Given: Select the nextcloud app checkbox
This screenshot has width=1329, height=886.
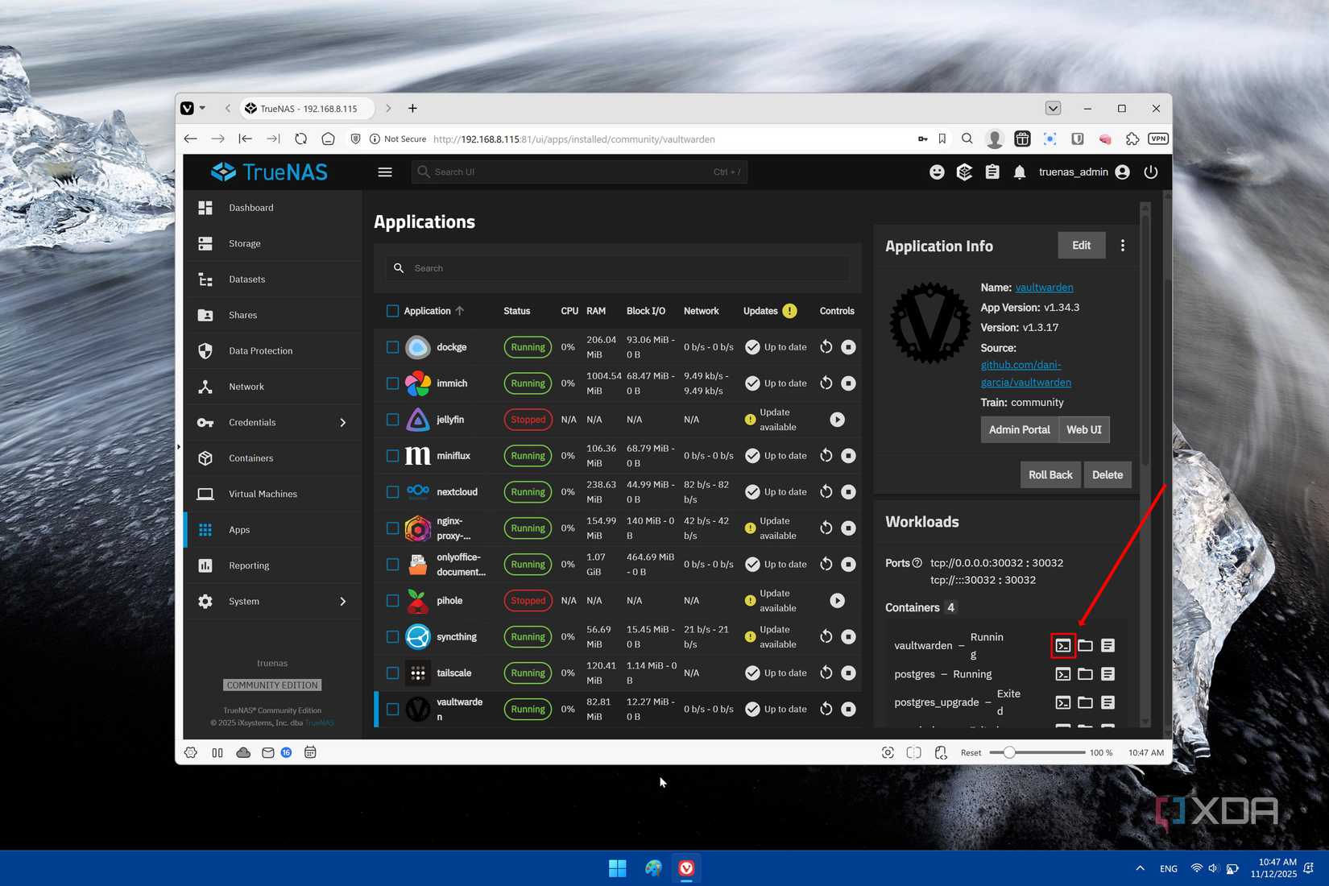Looking at the screenshot, I should 392,492.
